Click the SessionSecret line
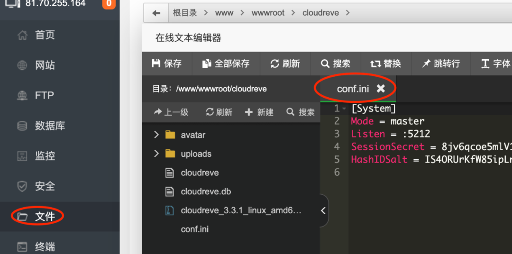Viewport: 512px width, 254px height. 431,147
